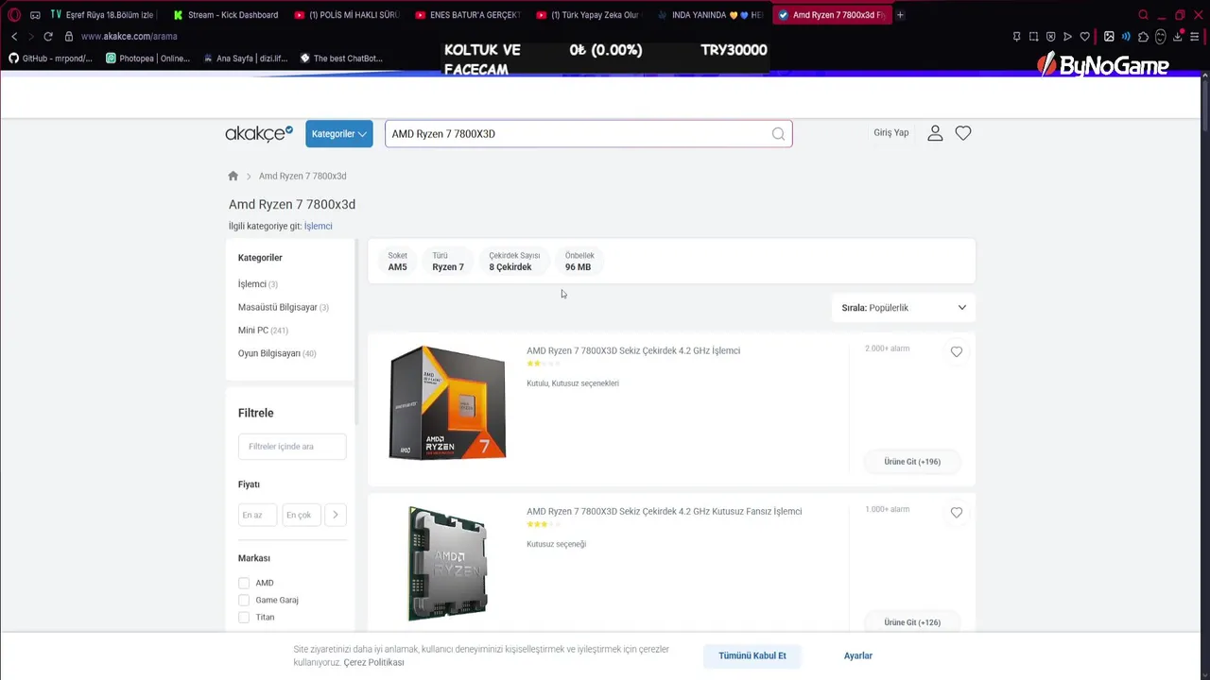Click the GX Corner gamepad icon
Screen dimensions: 1210x680
click(x=35, y=15)
